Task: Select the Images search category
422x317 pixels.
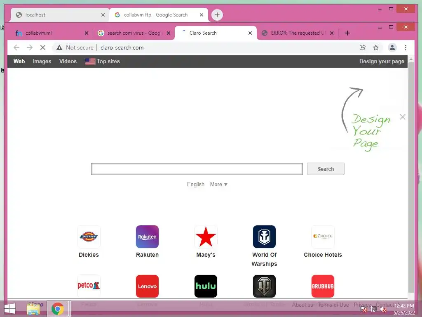Action: click(x=42, y=62)
